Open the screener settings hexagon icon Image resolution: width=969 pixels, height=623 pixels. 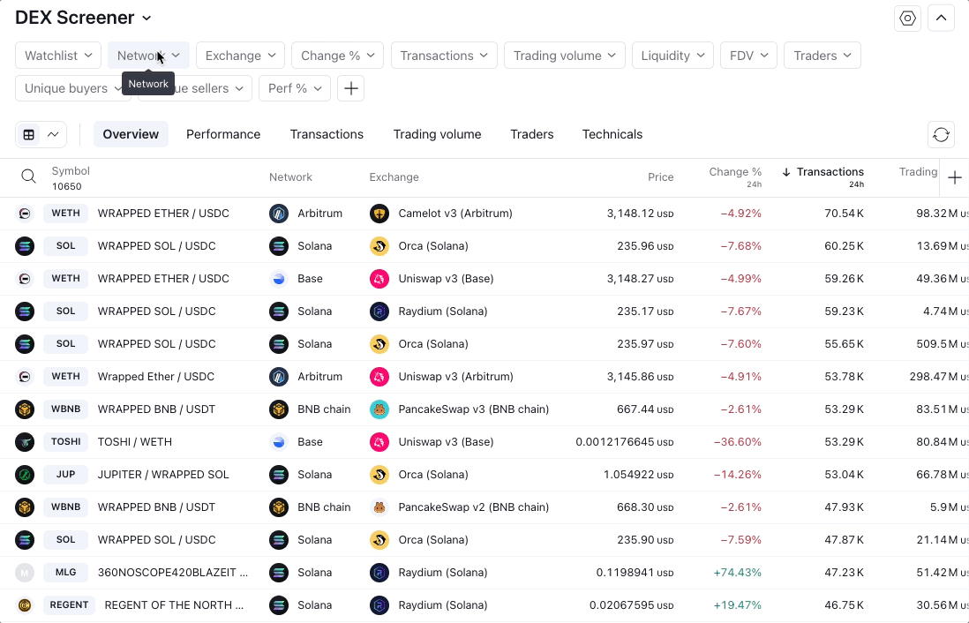pos(907,18)
